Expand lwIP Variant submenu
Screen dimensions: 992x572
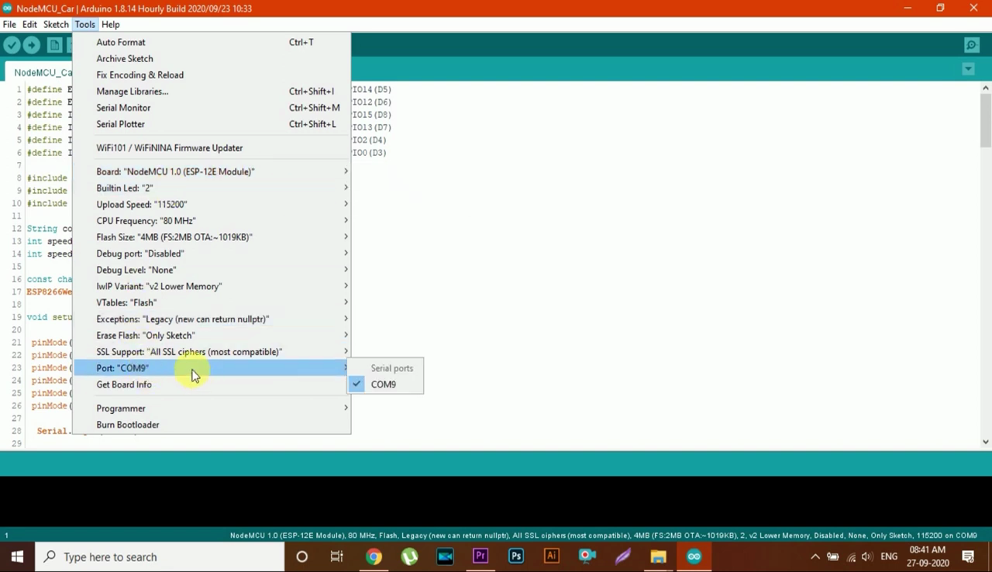[212, 286]
